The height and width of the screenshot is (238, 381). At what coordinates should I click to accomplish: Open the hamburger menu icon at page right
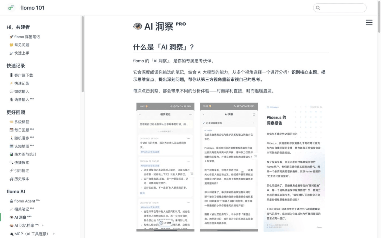(369, 22)
